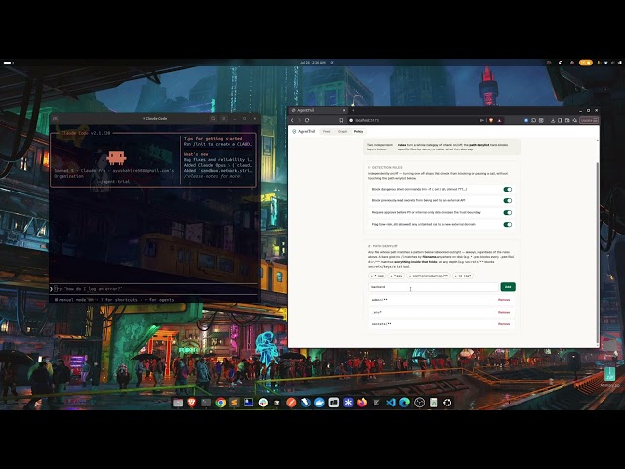625x469 pixels.
Task: Launch Firefox from the dock
Action: (x=362, y=403)
